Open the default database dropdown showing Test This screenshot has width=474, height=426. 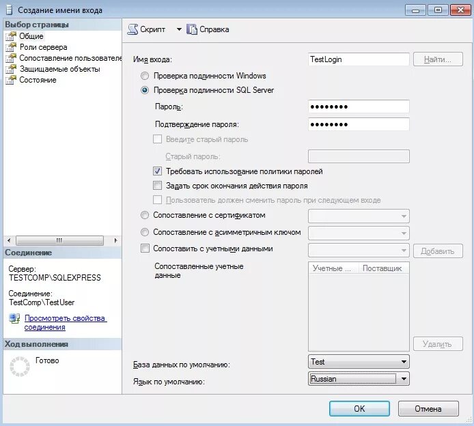[x=359, y=362]
